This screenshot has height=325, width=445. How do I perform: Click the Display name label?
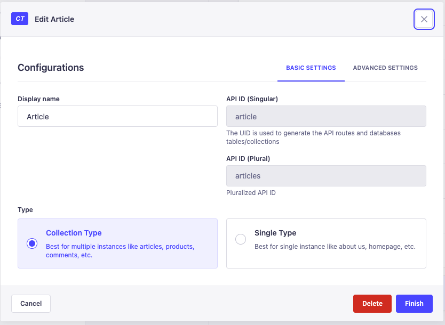38,99
